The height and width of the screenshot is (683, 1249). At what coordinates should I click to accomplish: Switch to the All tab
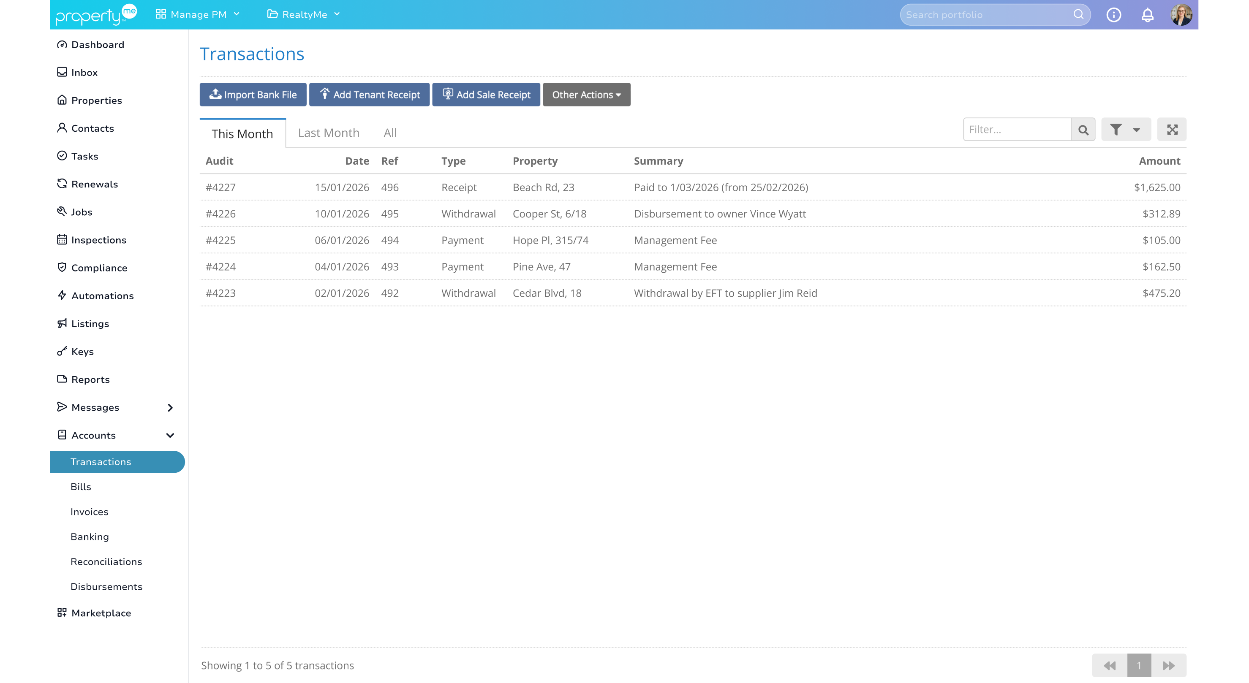(390, 133)
